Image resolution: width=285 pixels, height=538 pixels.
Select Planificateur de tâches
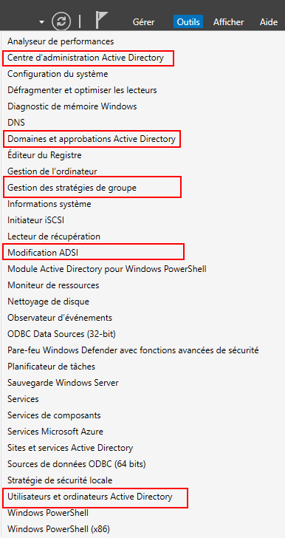[52, 367]
